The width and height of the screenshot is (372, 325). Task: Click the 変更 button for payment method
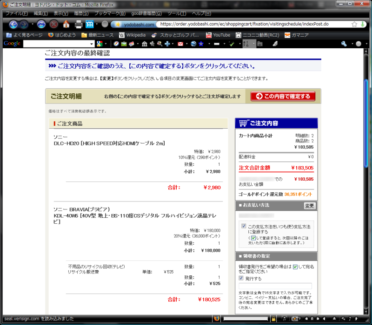point(309,206)
